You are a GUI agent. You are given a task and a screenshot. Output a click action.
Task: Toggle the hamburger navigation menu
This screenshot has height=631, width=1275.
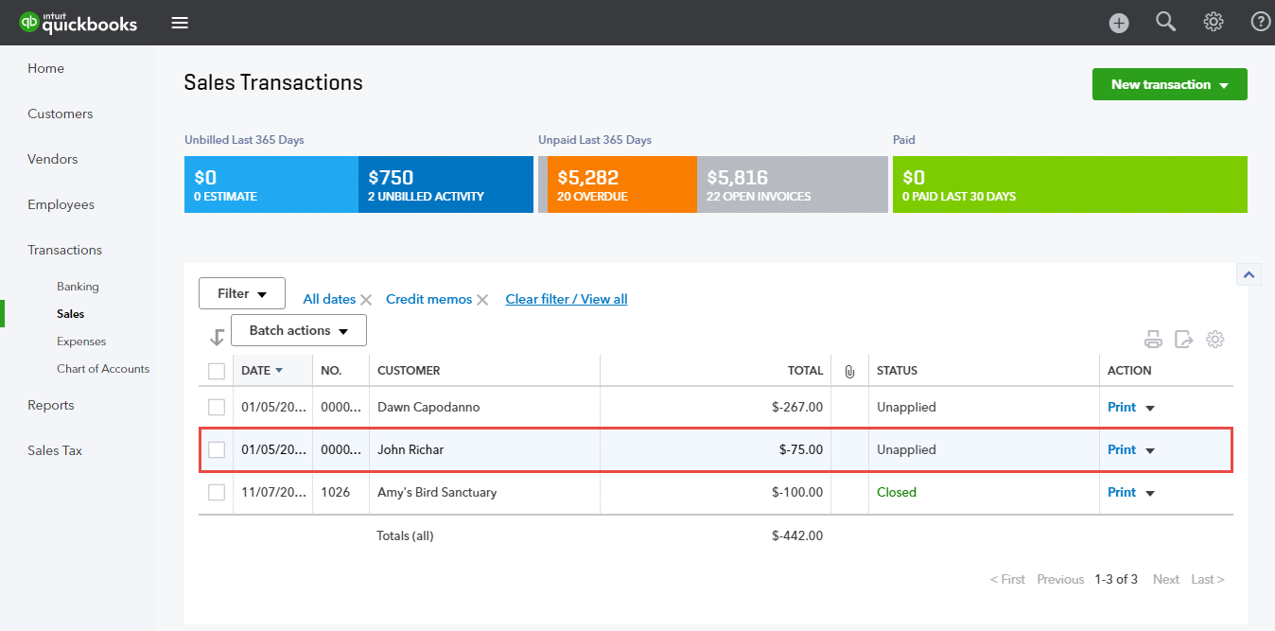click(x=180, y=23)
